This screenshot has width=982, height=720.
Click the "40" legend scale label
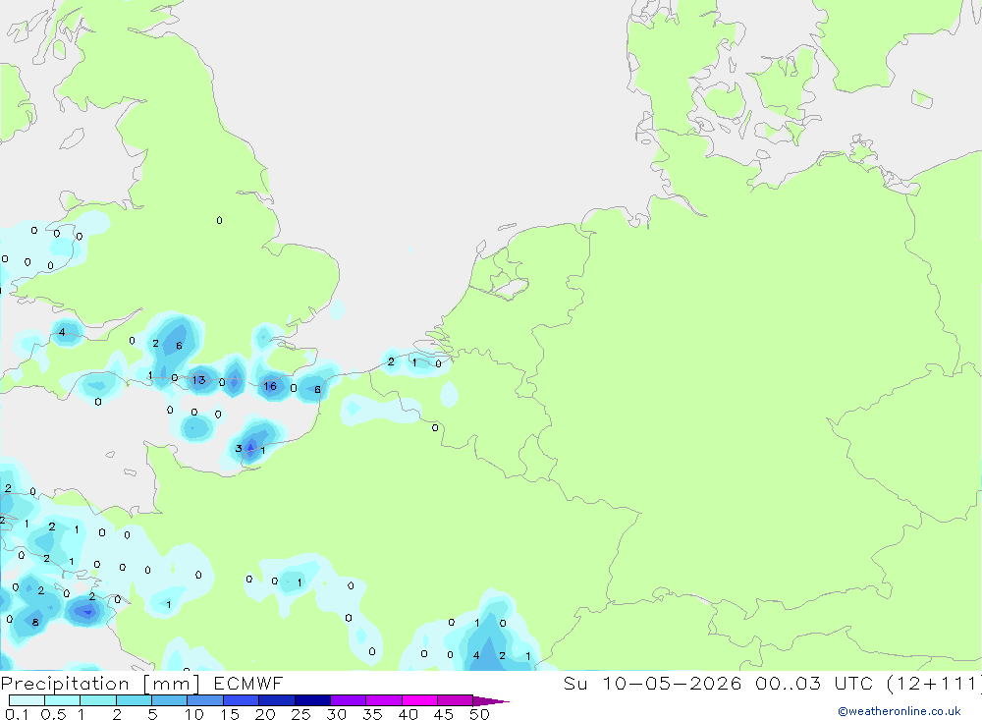click(x=409, y=714)
